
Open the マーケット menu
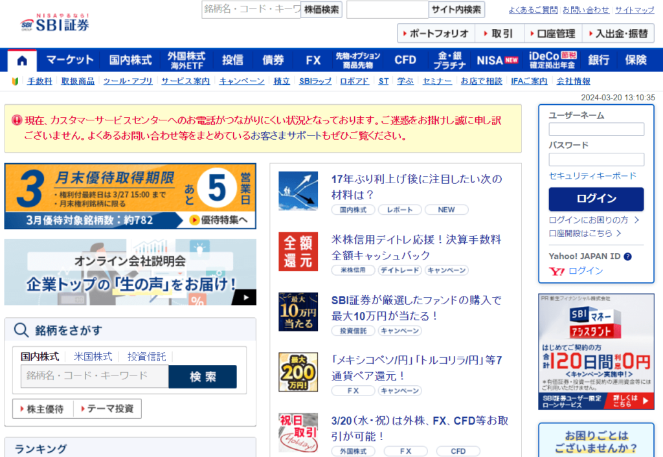click(x=69, y=60)
